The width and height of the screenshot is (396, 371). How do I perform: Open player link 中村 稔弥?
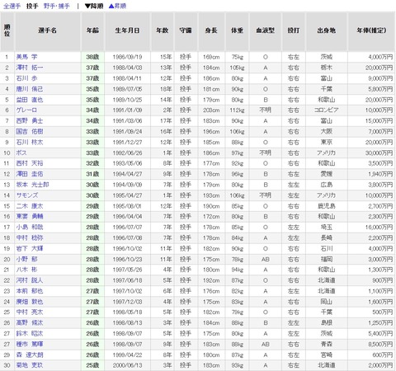click(x=30, y=238)
